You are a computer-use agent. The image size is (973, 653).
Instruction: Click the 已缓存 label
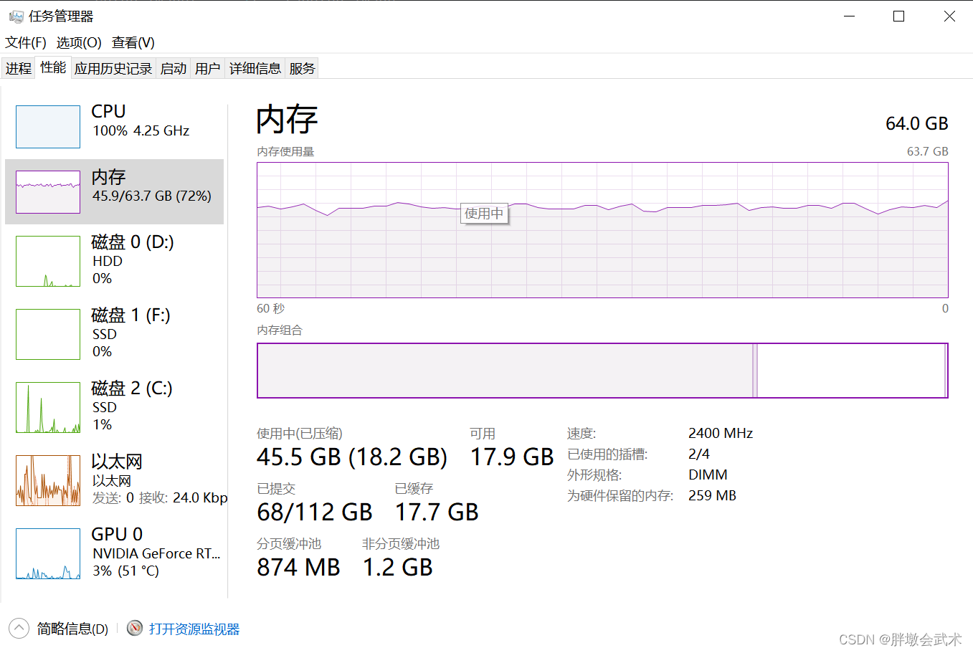[414, 488]
